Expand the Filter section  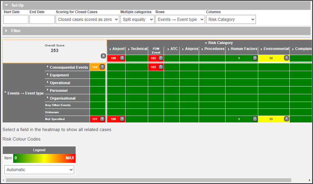point(6,31)
